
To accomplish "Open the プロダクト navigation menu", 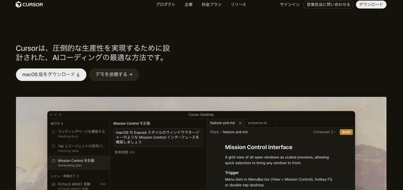I will coord(166,4).
